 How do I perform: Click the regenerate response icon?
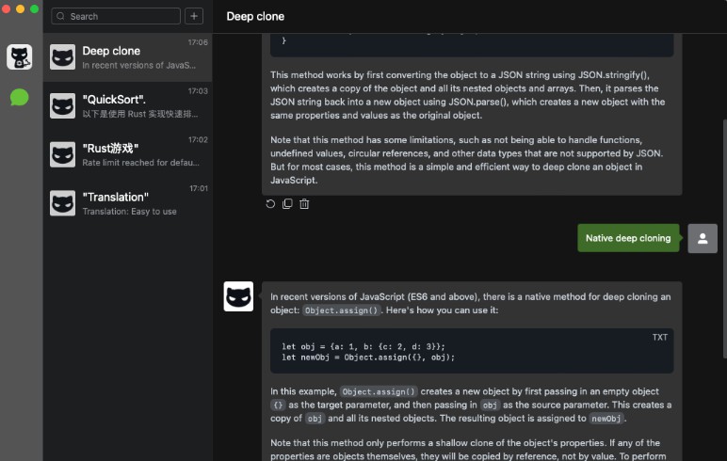click(270, 204)
